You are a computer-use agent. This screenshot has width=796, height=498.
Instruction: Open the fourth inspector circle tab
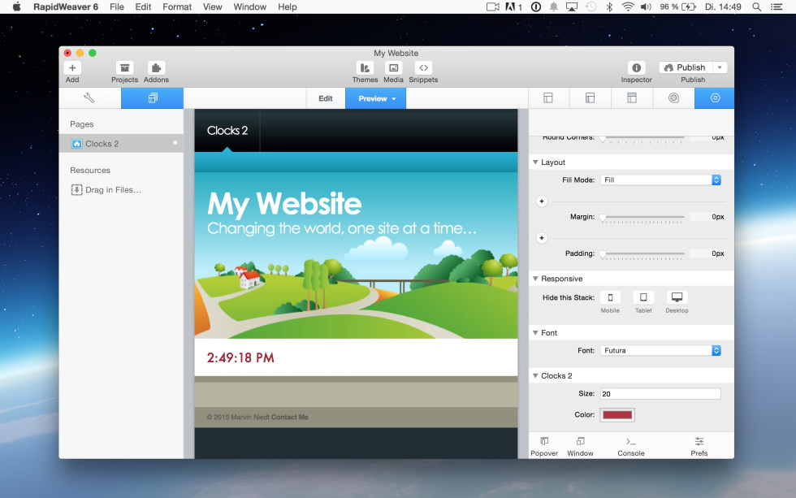(x=673, y=98)
